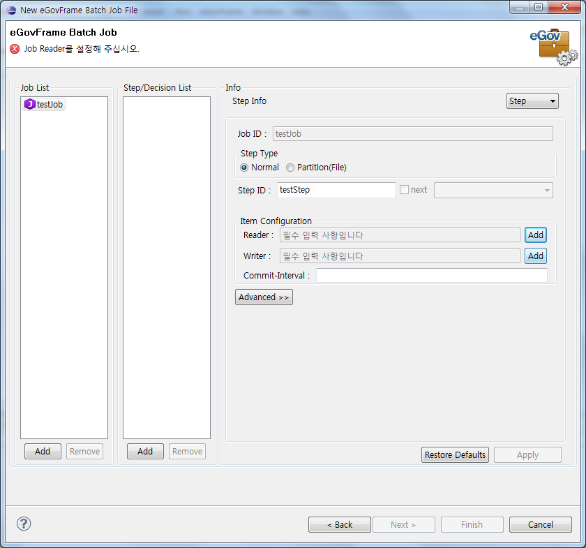Expand the Advanced >> options

pos(264,297)
